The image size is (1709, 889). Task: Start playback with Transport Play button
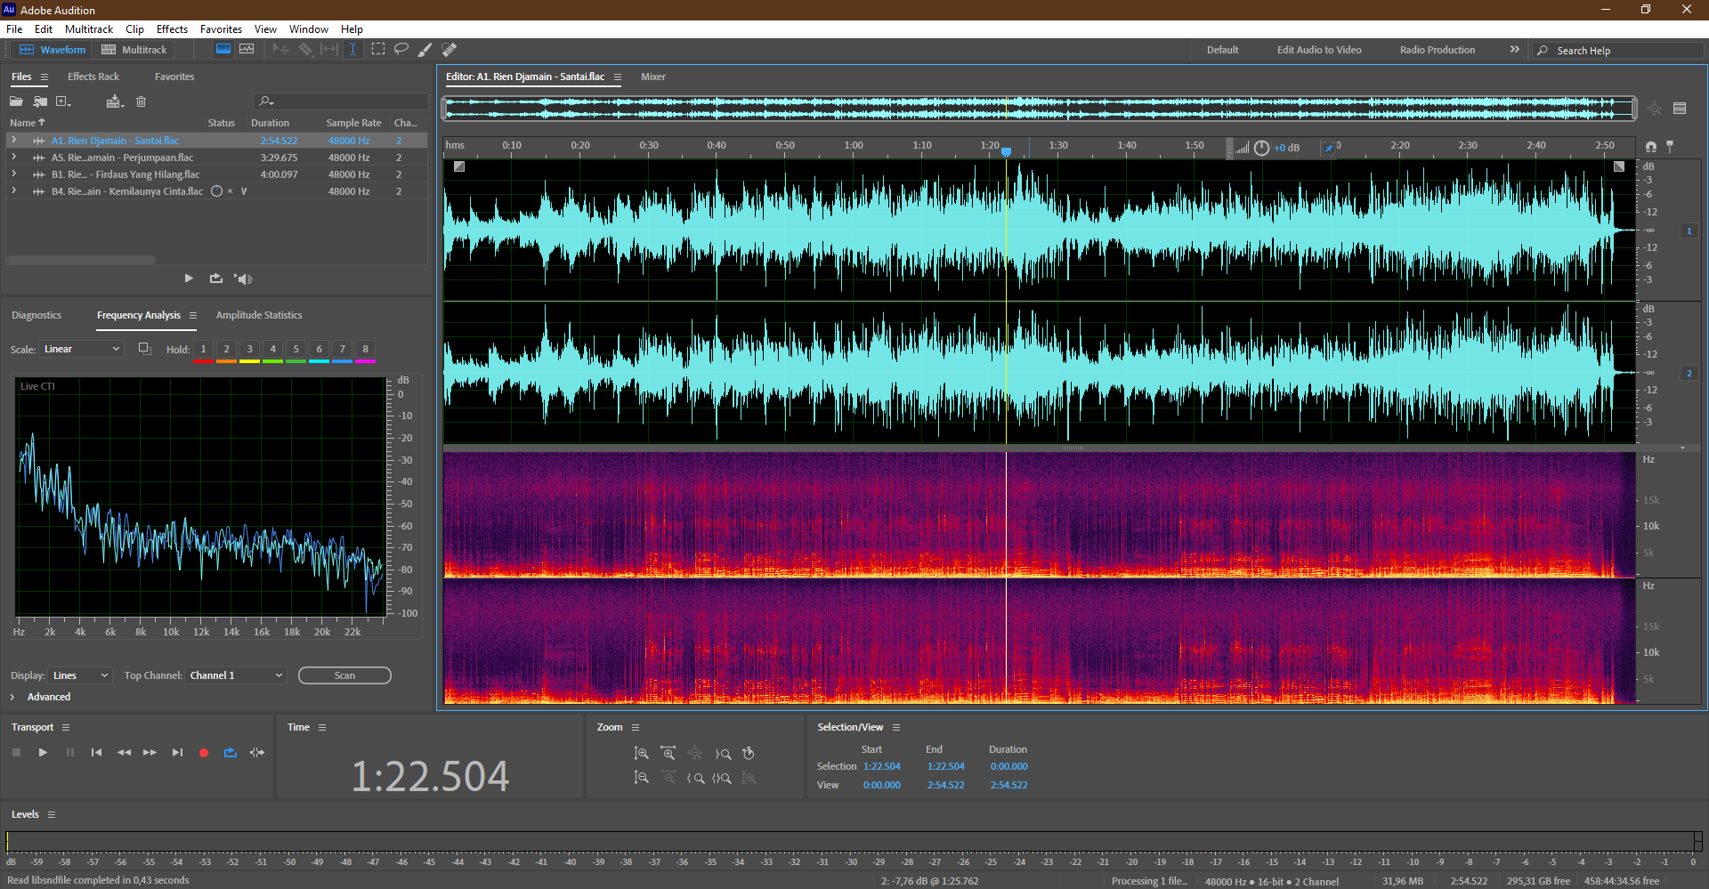[43, 753]
